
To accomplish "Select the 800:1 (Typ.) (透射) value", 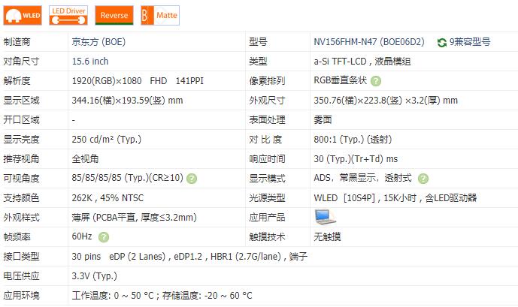I will [353, 139].
